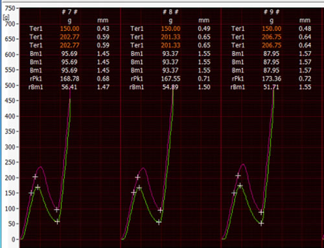Select the rPk1 value 168.78

(x=69, y=78)
